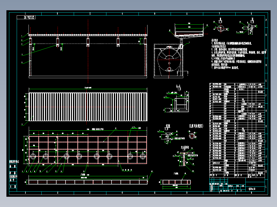Select the white slatted grating plan view
277x207 pixels.
coord(88,107)
